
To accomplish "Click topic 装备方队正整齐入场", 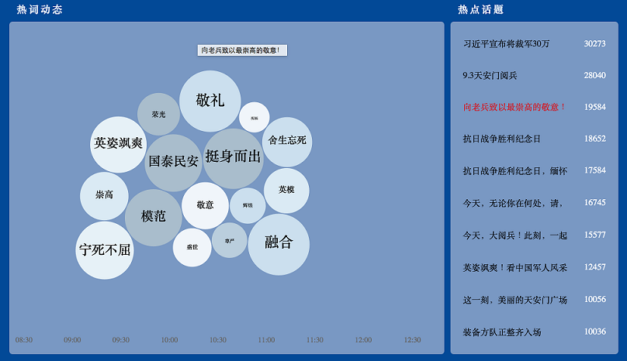I will pos(501,332).
